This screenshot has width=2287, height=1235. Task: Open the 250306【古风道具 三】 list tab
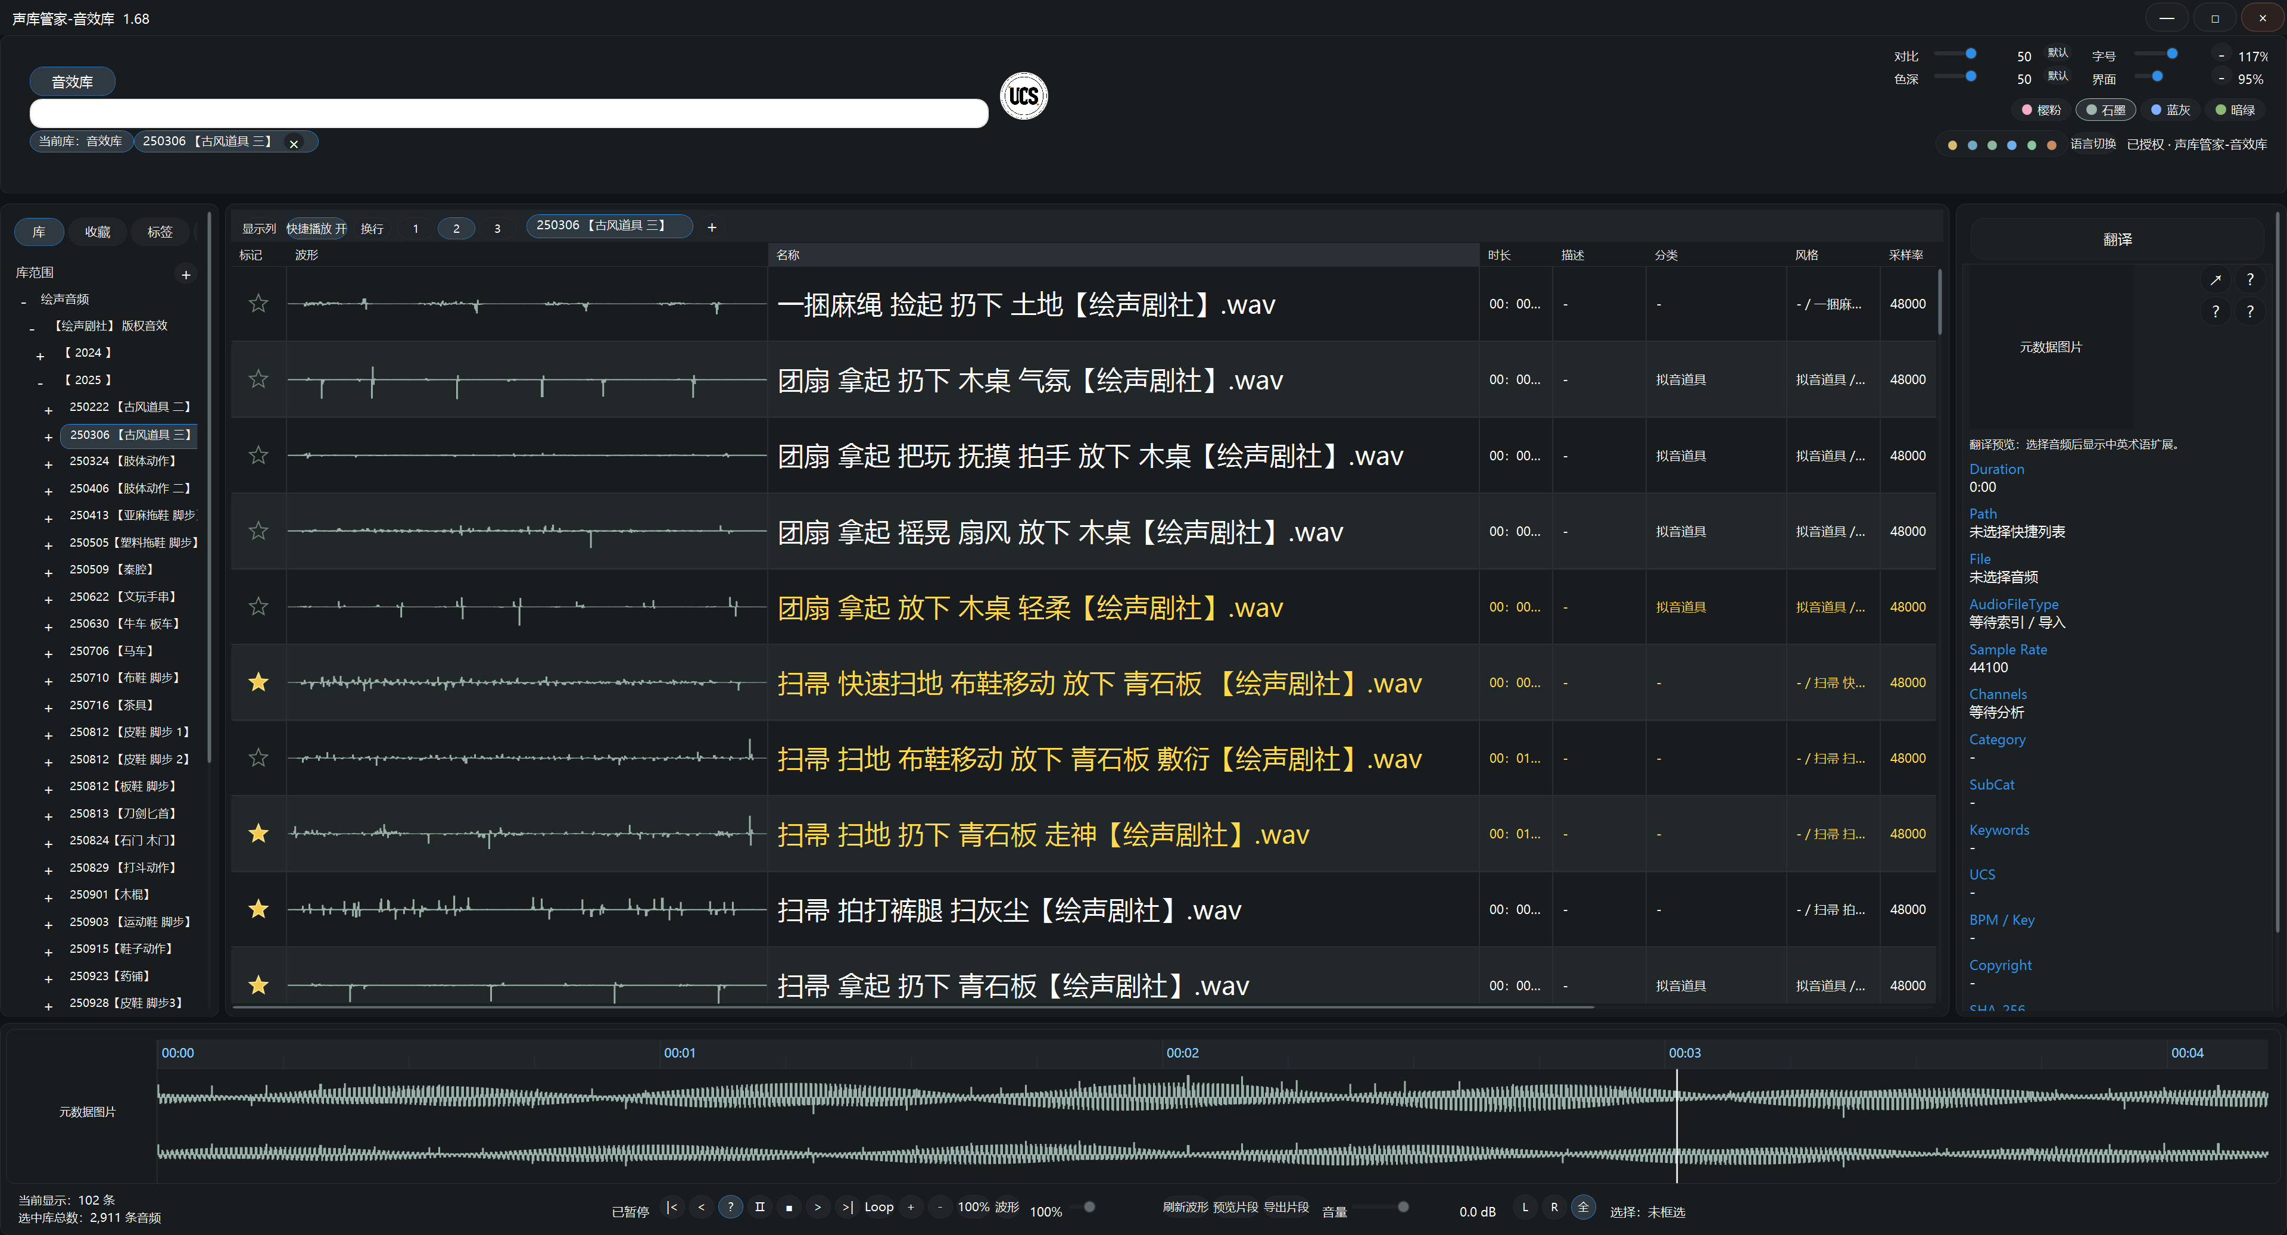[609, 226]
